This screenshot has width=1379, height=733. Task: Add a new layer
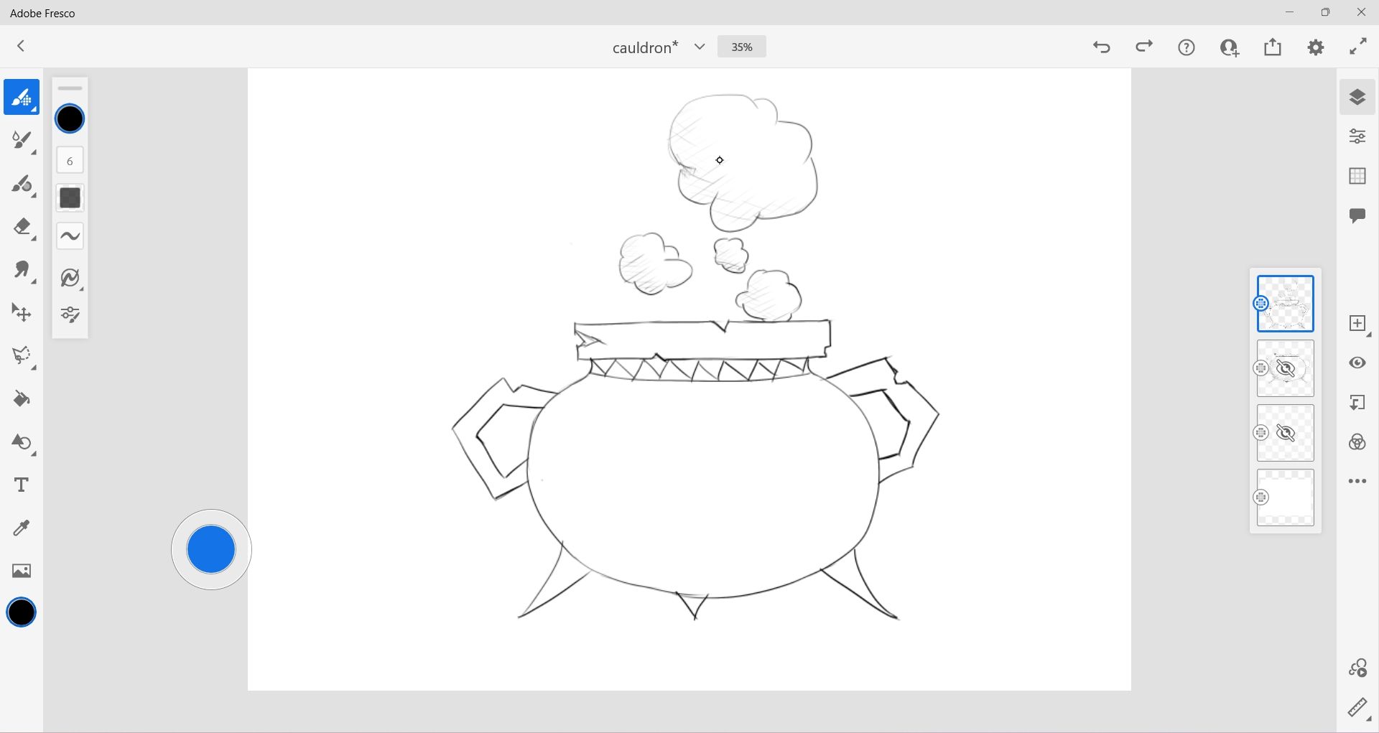point(1357,323)
